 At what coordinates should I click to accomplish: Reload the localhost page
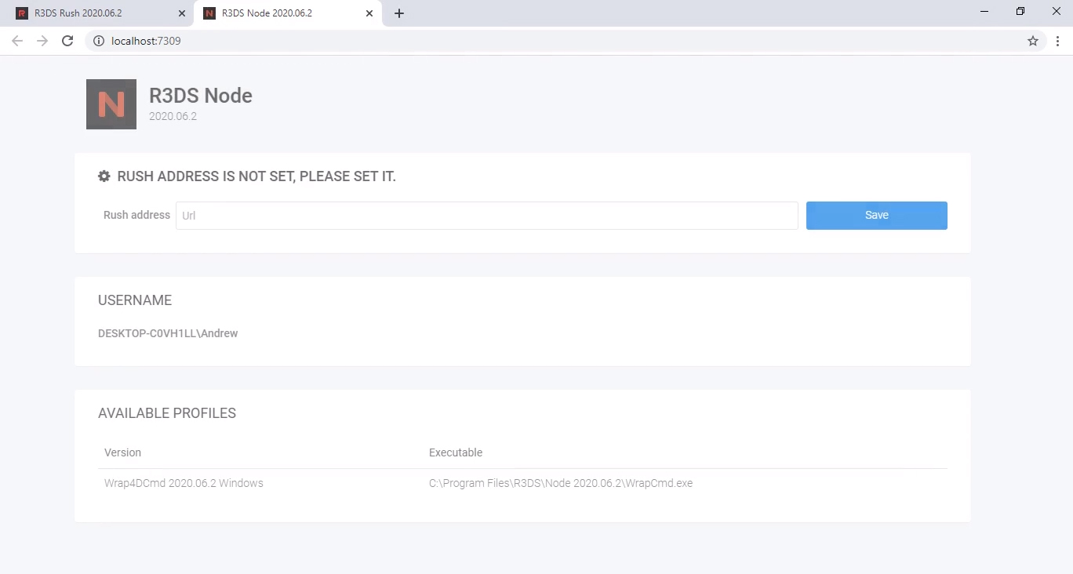pyautogui.click(x=67, y=41)
